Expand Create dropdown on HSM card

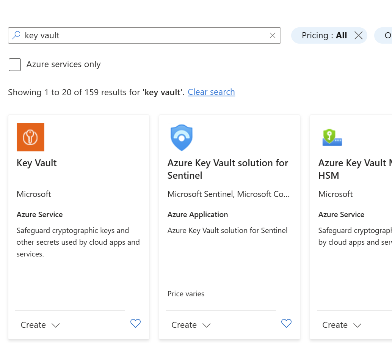(342, 325)
